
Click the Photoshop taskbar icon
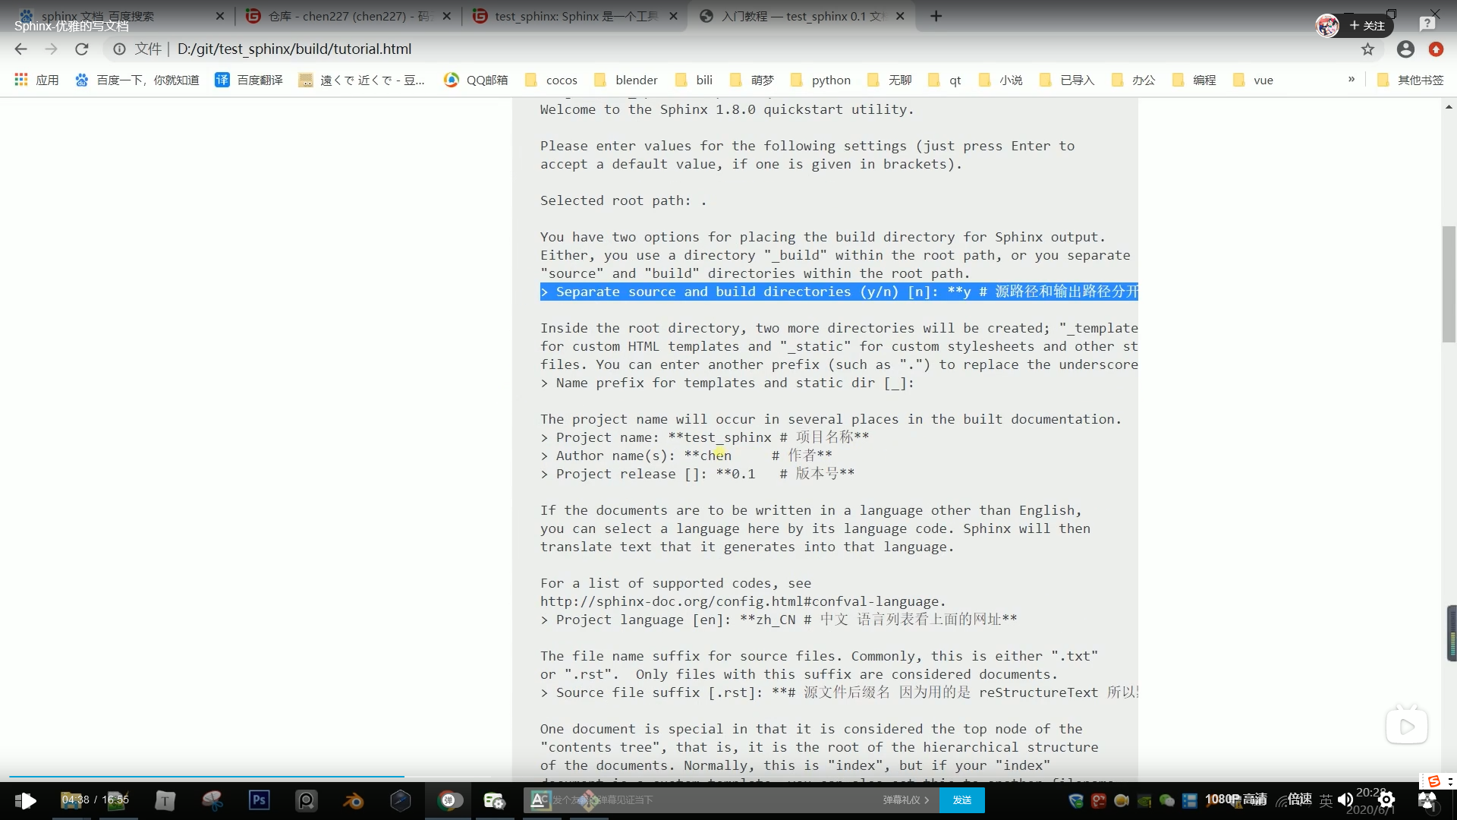point(259,799)
